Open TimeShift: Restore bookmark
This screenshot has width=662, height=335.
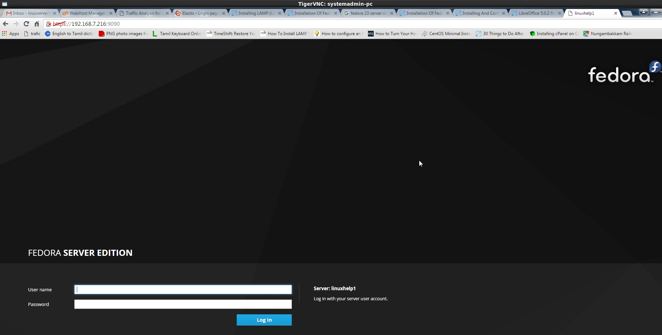click(231, 34)
